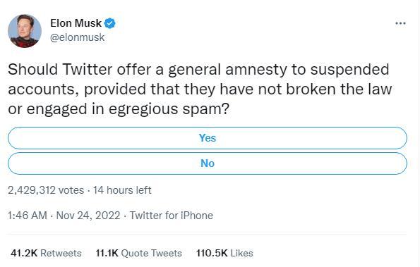This screenshot has width=420, height=267.
Task: Click the 'egregious spam?' line of the tweet
Action: (119, 109)
